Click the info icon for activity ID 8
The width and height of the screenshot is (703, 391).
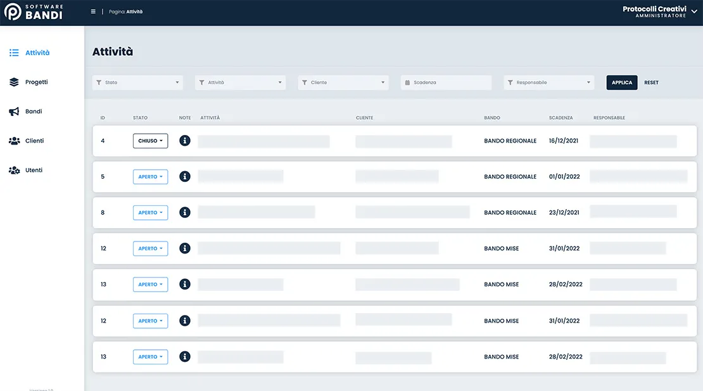pos(185,212)
